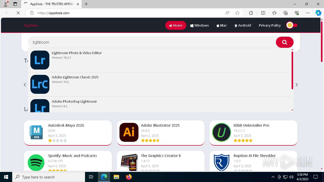The height and width of the screenshot is (182, 324).
Task: Open the Windows menu category
Action: coord(199,25)
